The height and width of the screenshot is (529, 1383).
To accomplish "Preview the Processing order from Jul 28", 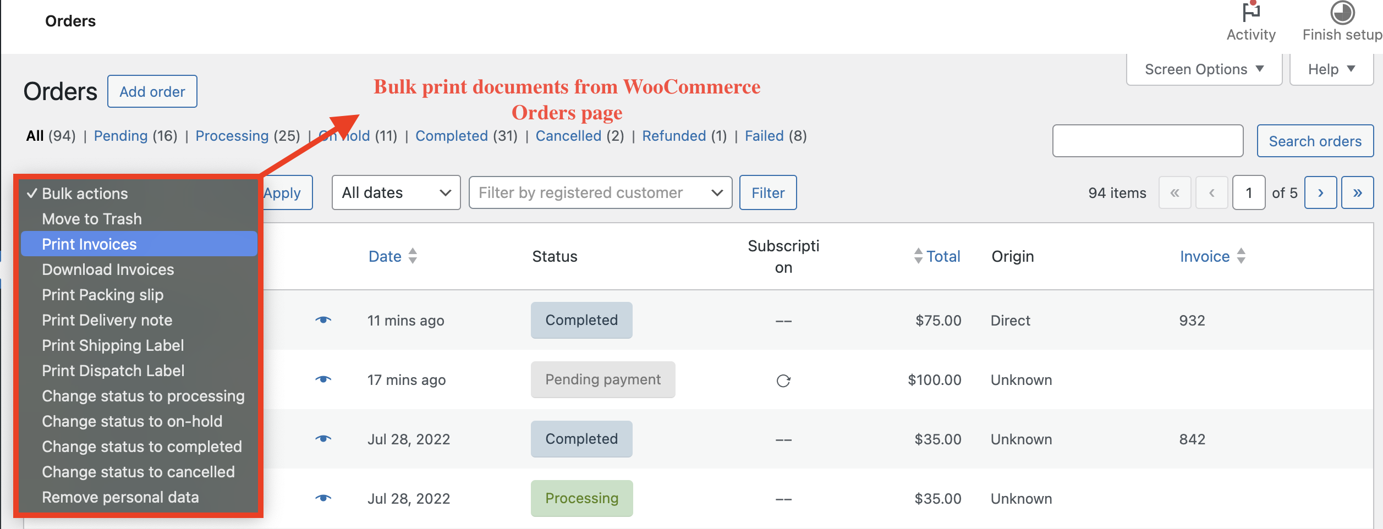I will pyautogui.click(x=323, y=498).
